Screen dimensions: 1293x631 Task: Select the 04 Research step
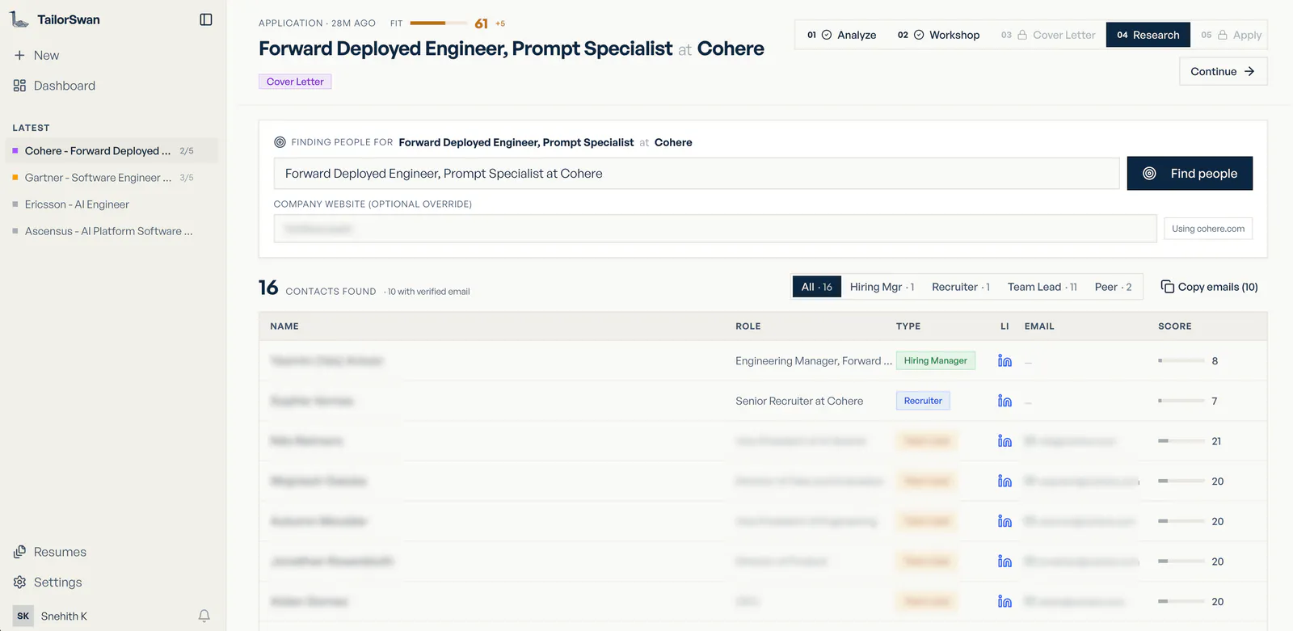click(x=1148, y=35)
